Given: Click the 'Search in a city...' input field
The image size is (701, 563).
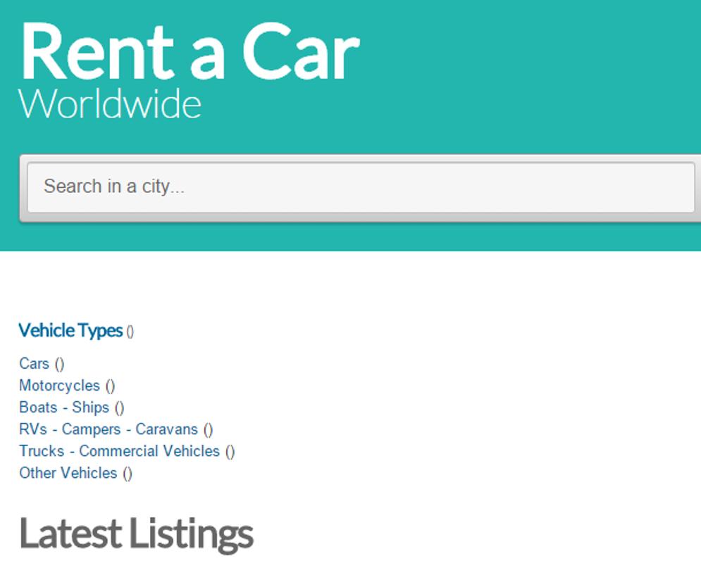Looking at the screenshot, I should (361, 187).
